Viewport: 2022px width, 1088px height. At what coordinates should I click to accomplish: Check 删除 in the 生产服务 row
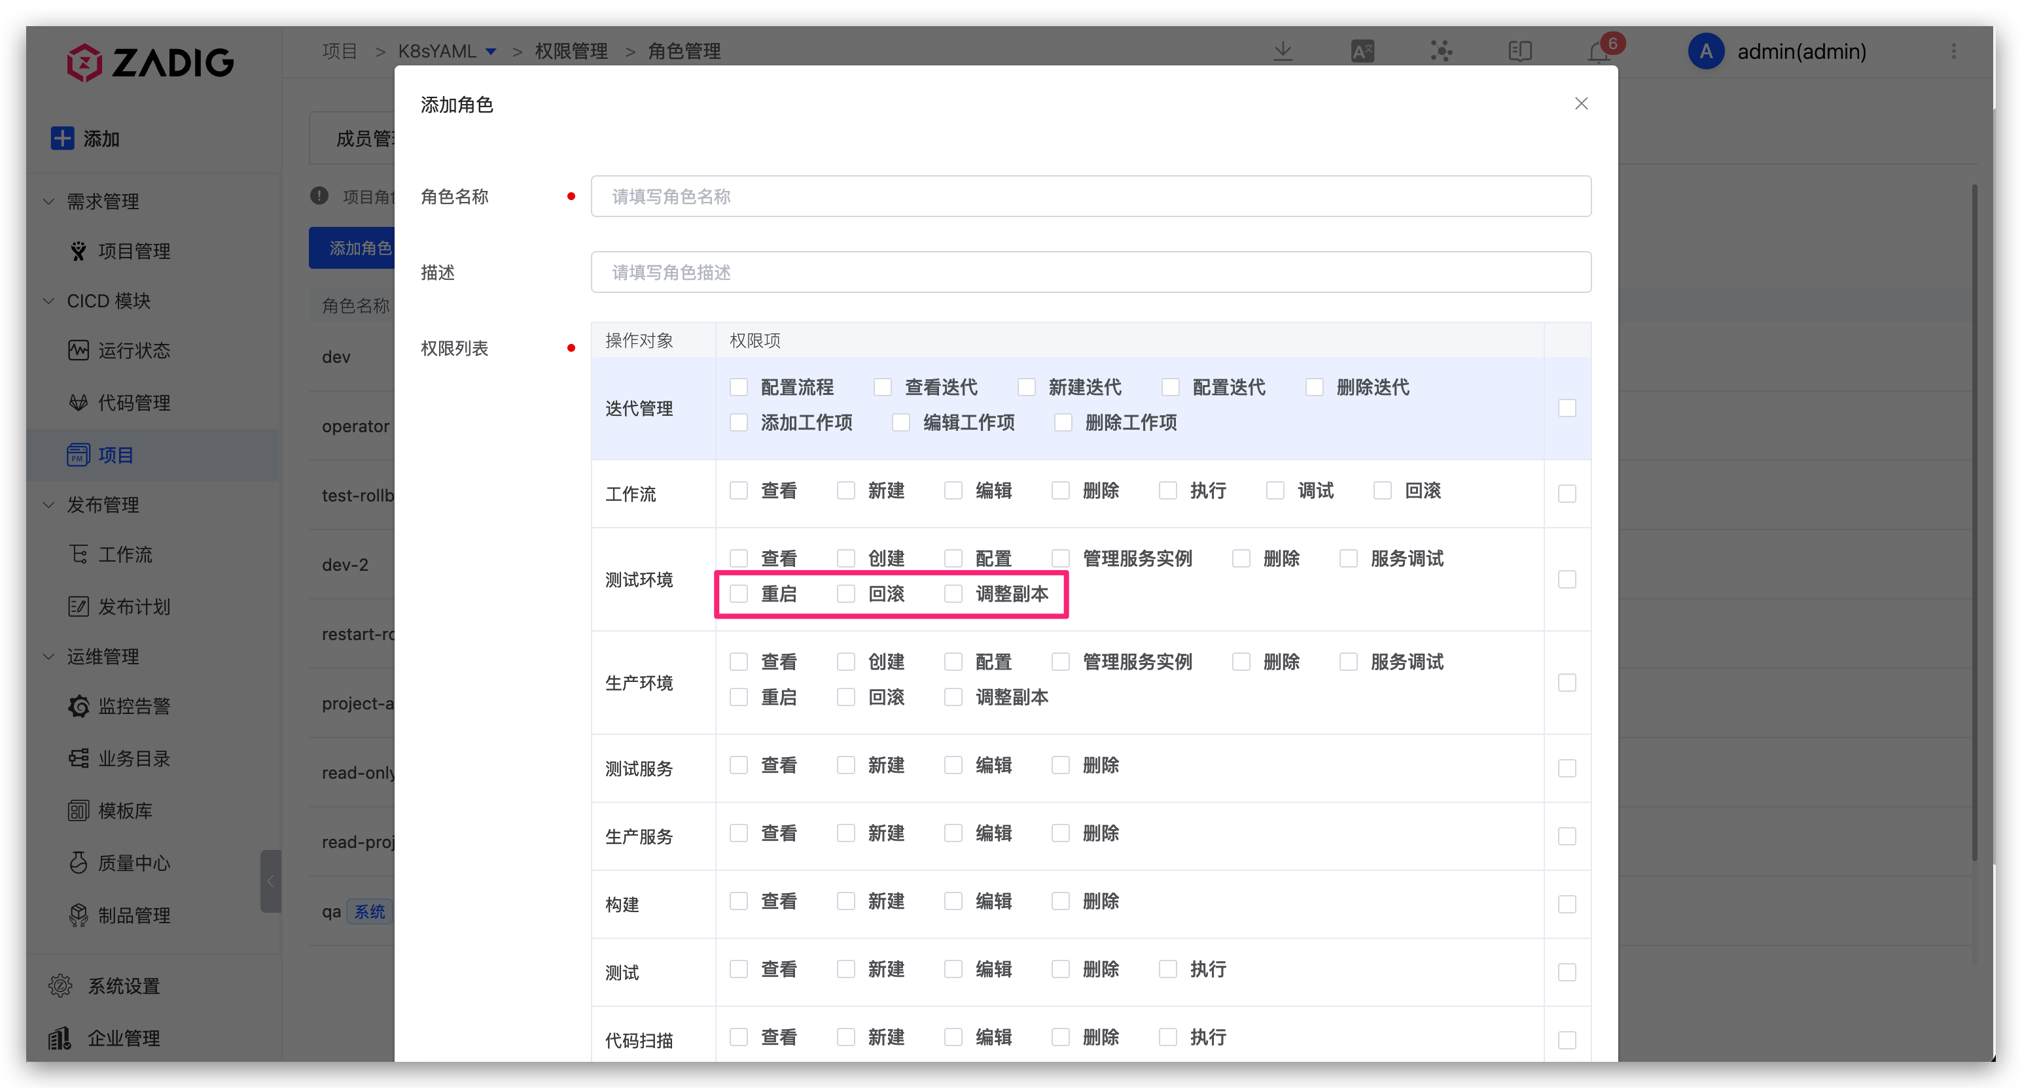click(x=1061, y=833)
